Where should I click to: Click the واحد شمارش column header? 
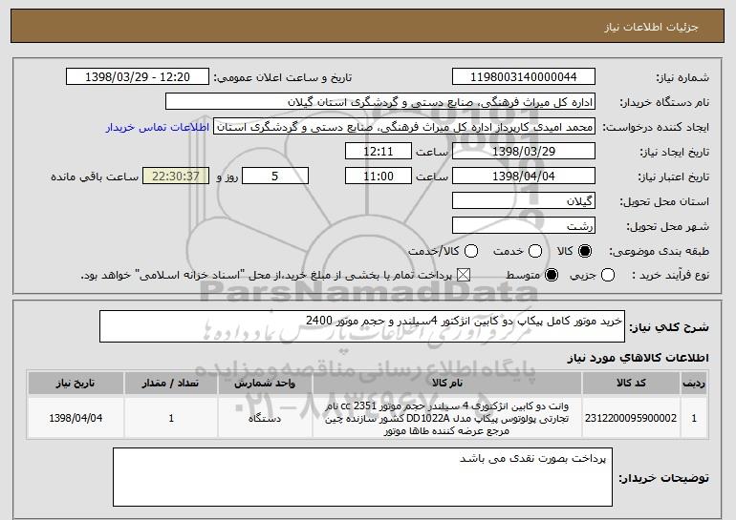pyautogui.click(x=265, y=384)
